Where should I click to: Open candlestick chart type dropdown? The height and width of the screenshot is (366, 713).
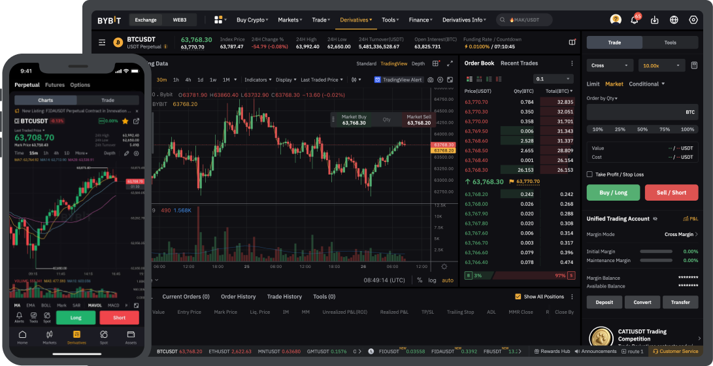pos(357,80)
